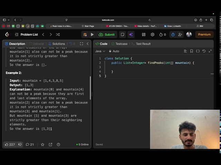Select the Peak Index in a Mou... tab

61,26
